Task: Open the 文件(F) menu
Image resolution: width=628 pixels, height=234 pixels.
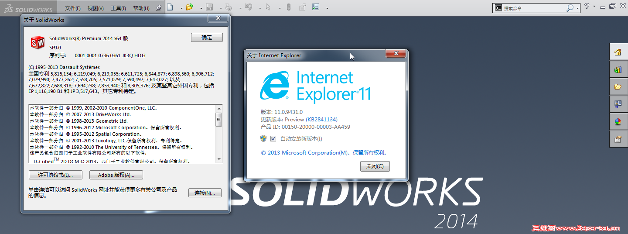Action: [72, 8]
